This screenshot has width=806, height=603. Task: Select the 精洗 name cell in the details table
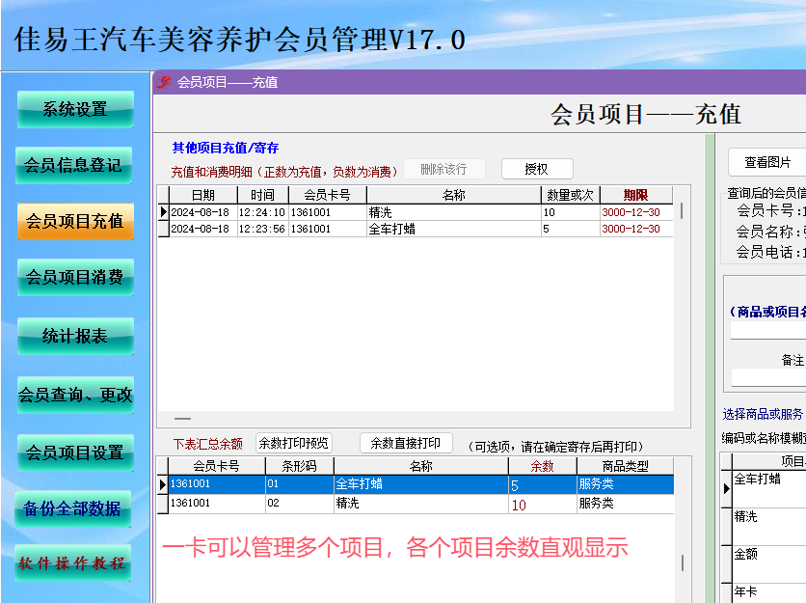453,212
